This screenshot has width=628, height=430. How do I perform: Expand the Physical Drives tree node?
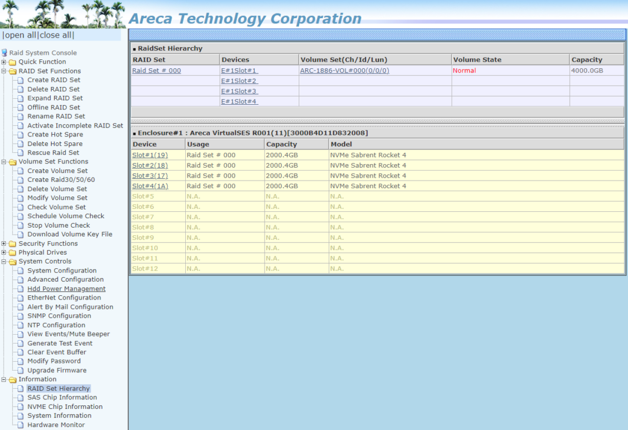tap(4, 252)
